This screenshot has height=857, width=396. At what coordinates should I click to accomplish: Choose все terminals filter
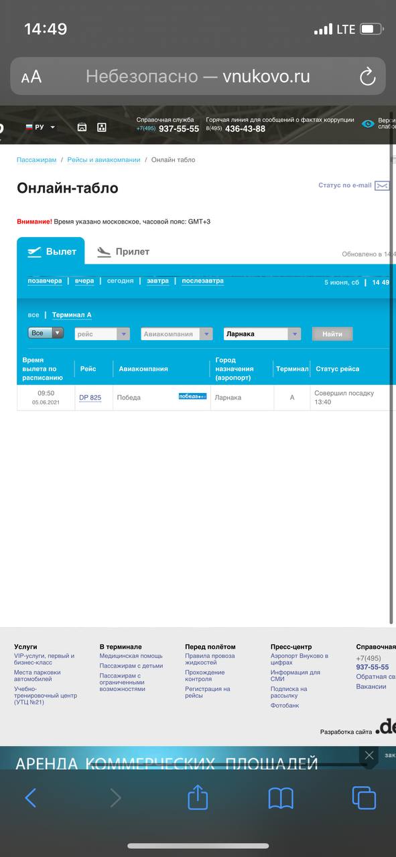[x=34, y=315]
